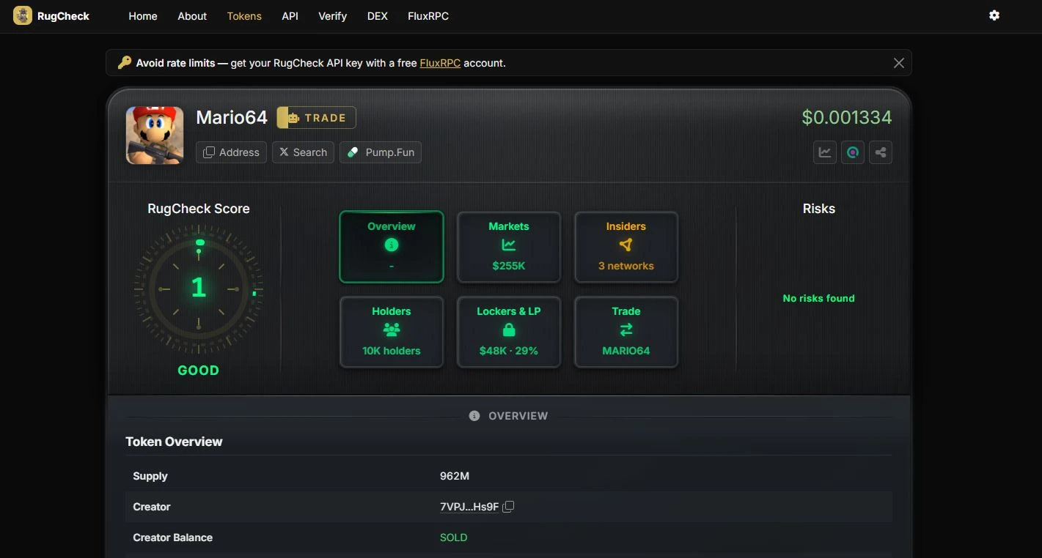The image size is (1042, 558).
Task: Open the About page
Action: (192, 16)
